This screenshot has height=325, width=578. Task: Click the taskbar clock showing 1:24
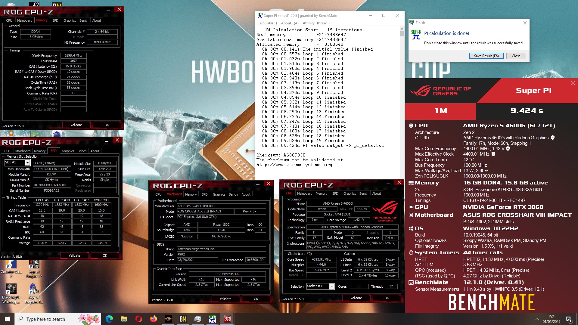click(551, 319)
